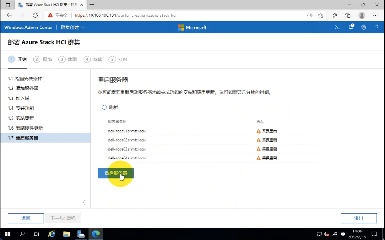Click the Windows Admin Center title link
385x240 pixels.
click(x=28, y=28)
